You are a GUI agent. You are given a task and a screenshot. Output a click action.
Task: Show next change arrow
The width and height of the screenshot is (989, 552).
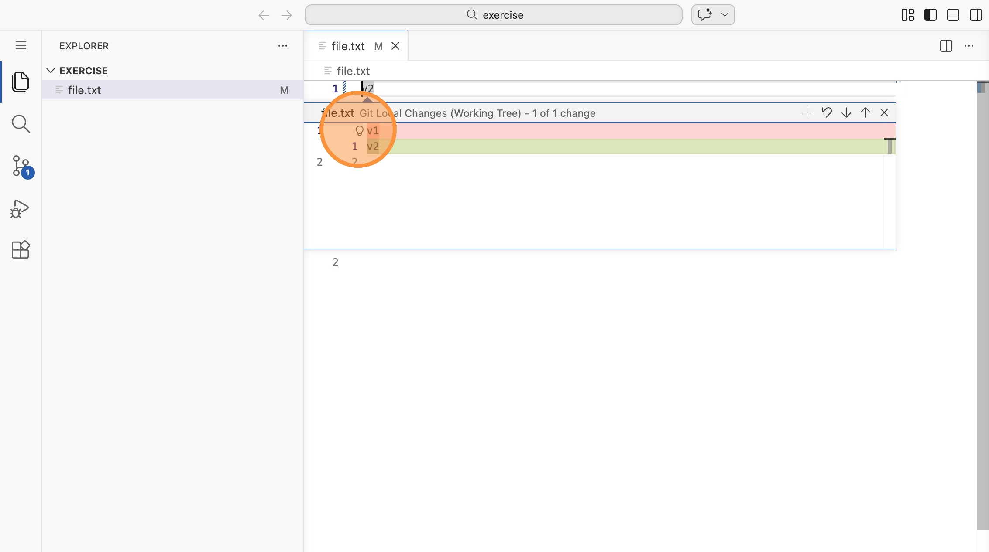846,112
